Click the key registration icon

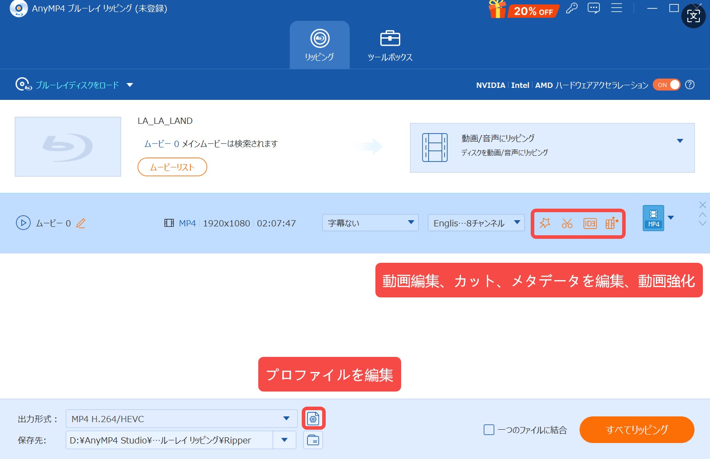[x=572, y=8]
